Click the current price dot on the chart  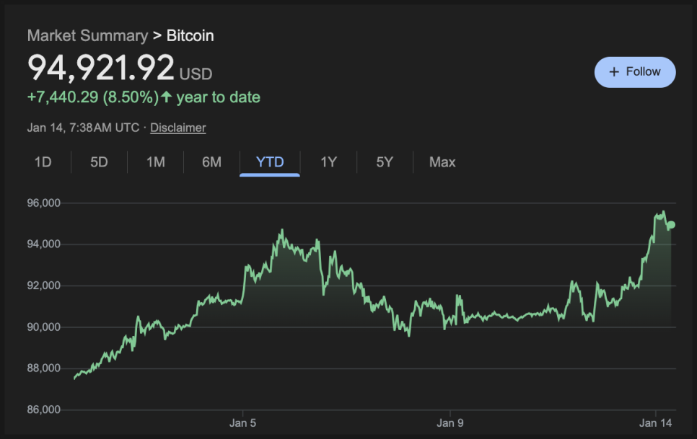pyautogui.click(x=671, y=225)
